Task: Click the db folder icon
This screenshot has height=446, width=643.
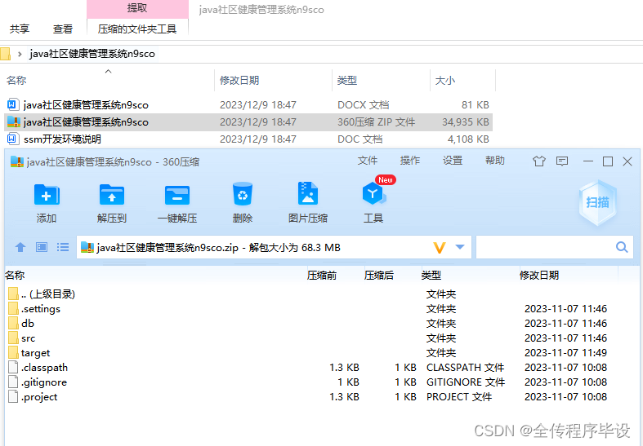Action: point(13,323)
